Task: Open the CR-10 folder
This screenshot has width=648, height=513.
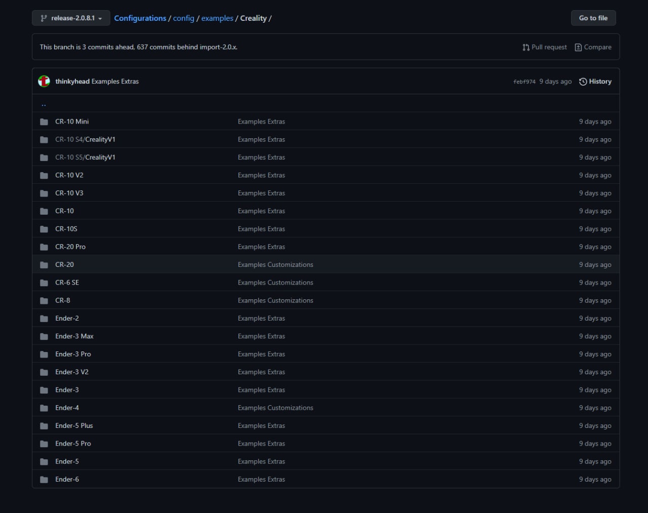Action: 64,211
